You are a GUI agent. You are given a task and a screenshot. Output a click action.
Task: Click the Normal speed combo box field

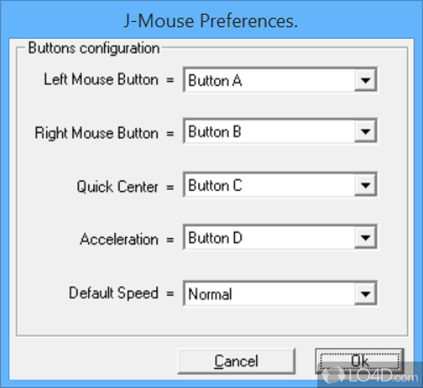pos(270,293)
